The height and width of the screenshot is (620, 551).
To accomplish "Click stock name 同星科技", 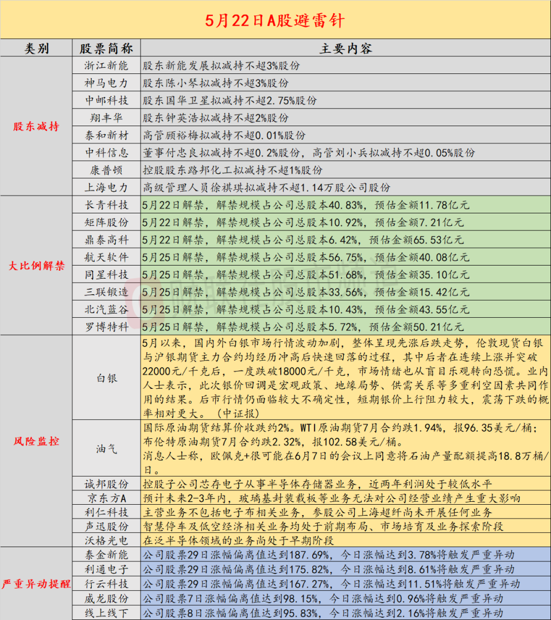I will pos(106,274).
